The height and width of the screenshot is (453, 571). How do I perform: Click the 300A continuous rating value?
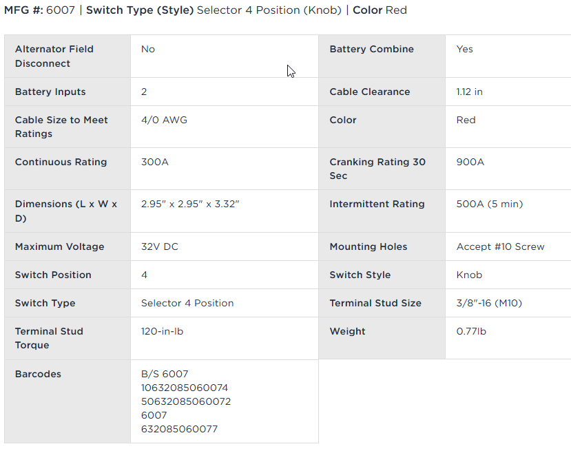[155, 162]
